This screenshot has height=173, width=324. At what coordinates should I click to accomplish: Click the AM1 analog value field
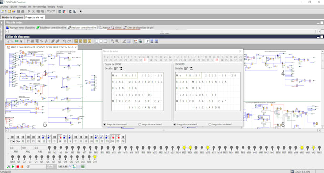pos(16,148)
